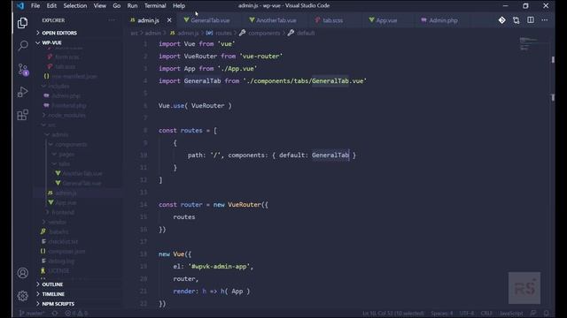Open the Run and Debug view
Screen dimensions: 567x318
(x=23, y=92)
